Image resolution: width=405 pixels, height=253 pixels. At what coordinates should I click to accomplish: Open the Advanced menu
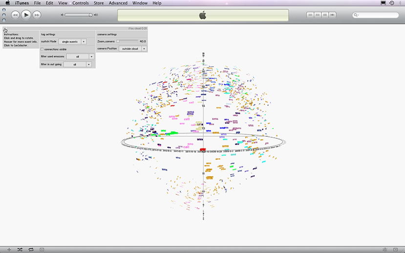pyautogui.click(x=118, y=3)
